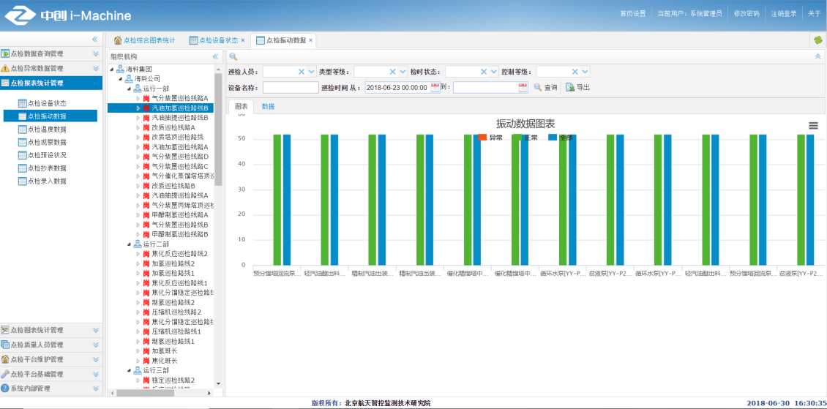
Task: Click the 修改密码 link in header
Action: (x=746, y=13)
